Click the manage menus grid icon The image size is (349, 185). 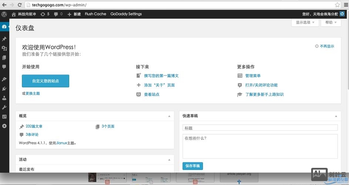[240, 76]
